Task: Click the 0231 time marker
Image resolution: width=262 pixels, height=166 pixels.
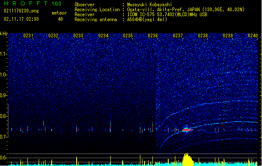Action: click(x=28, y=36)
